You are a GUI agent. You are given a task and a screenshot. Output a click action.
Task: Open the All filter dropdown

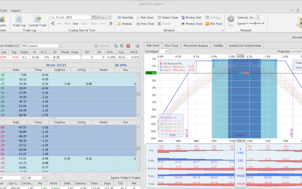[x=44, y=178]
